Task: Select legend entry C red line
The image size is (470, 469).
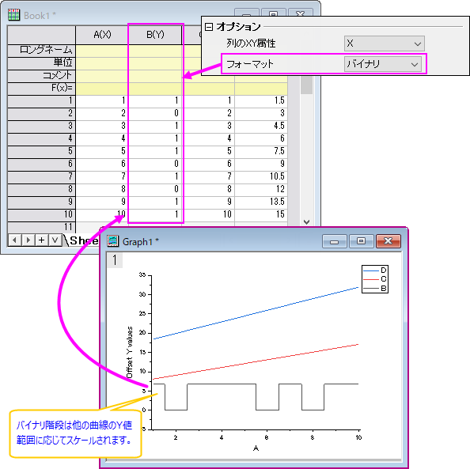Action: [375, 279]
